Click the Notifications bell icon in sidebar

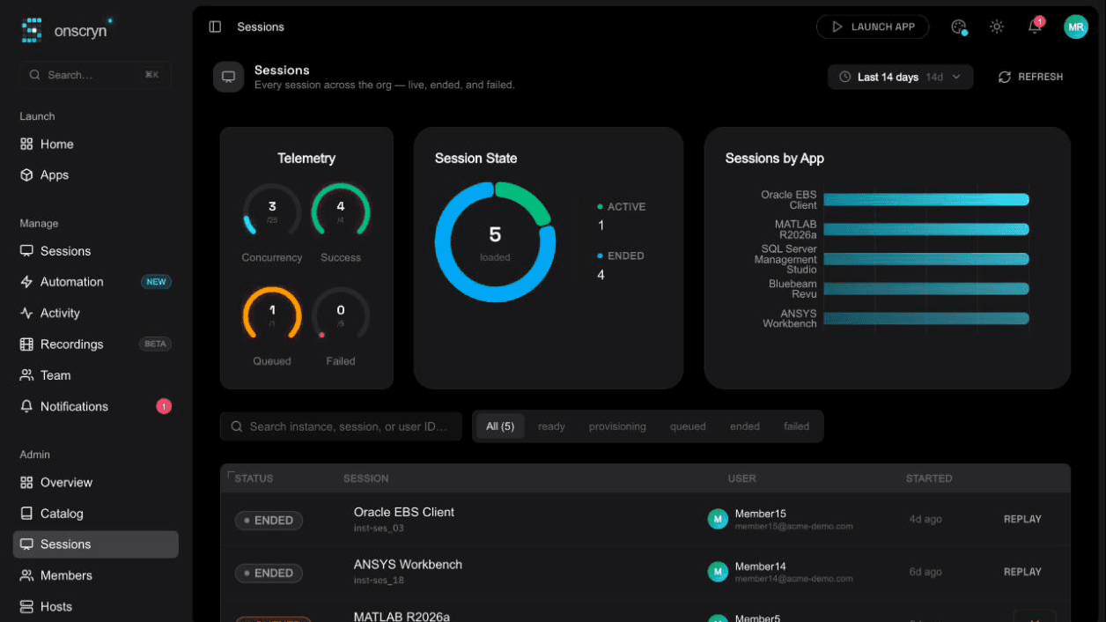26,406
